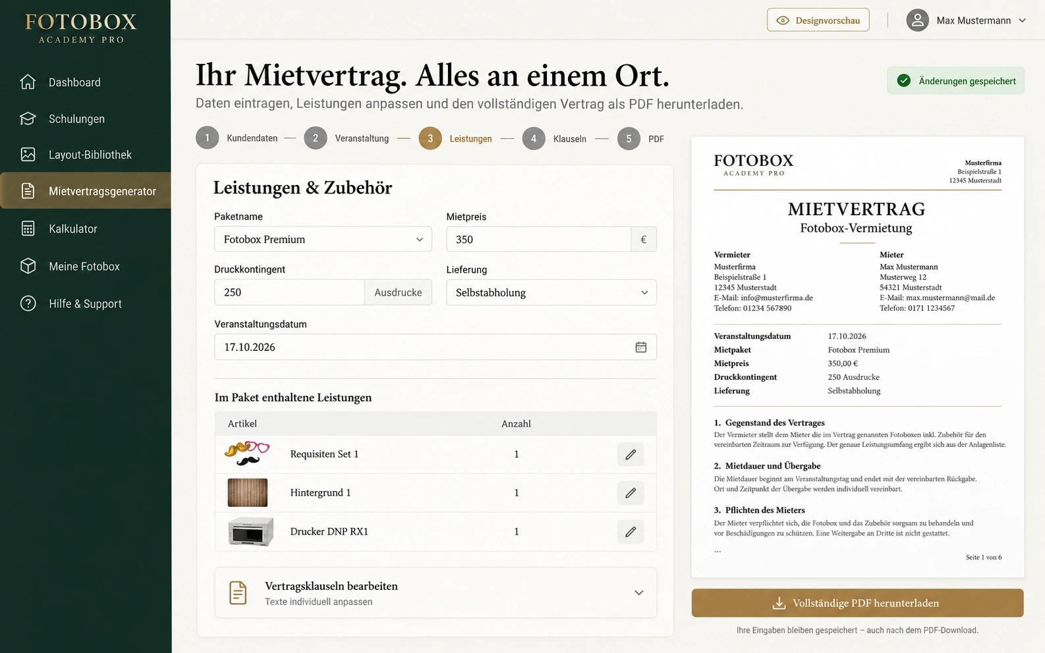Click the Requisiten Set 1 thumbnail
Image resolution: width=1045 pixels, height=653 pixels.
point(247,454)
